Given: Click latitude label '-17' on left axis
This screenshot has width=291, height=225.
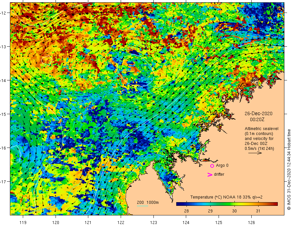Looking at the screenshot, I should click(x=4, y=181).
